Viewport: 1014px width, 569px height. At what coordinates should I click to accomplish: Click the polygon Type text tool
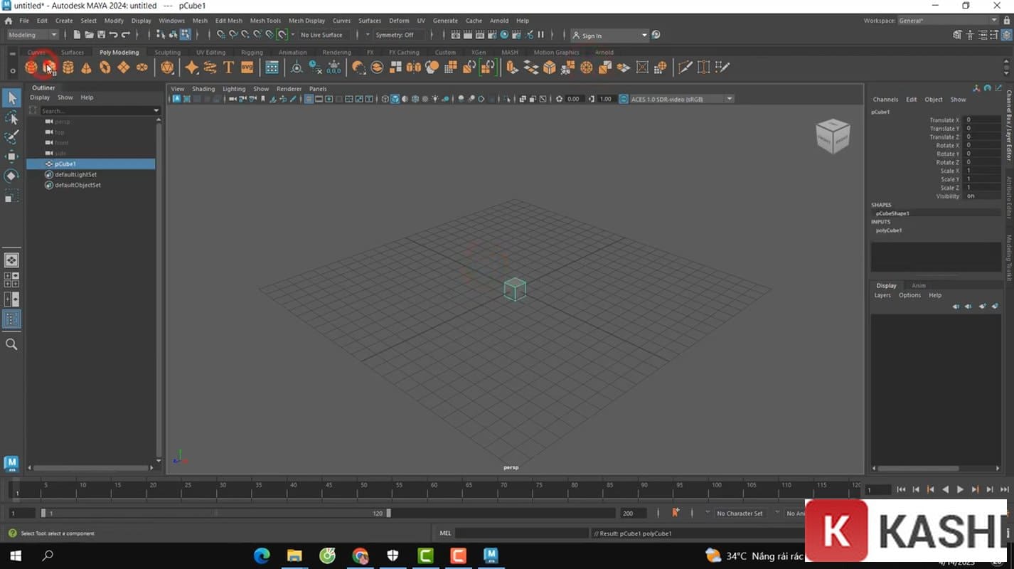click(228, 68)
